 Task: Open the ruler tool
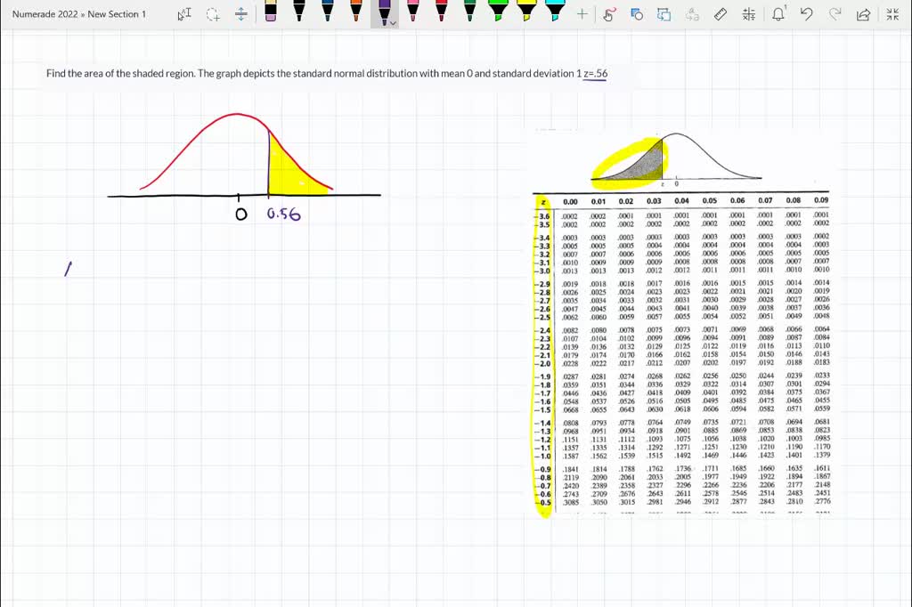(721, 13)
